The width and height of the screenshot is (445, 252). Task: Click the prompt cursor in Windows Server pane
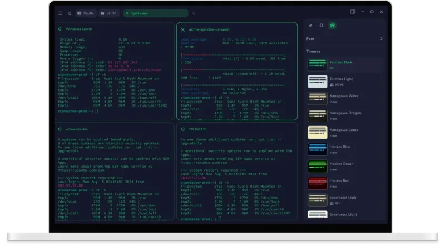tap(97, 111)
